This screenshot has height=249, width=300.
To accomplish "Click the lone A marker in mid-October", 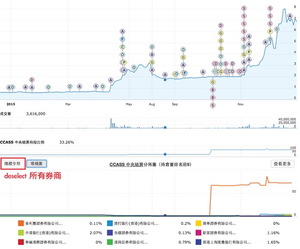I will pos(203,72).
